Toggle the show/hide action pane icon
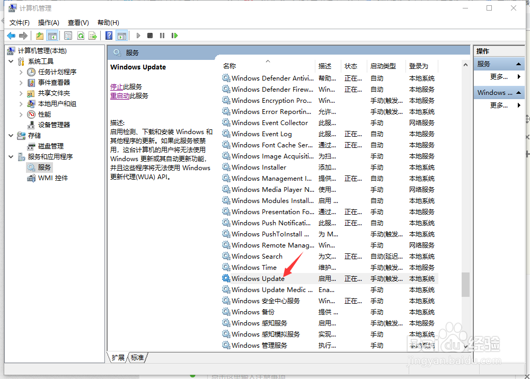Image resolution: width=530 pixels, height=379 pixels. [x=122, y=36]
